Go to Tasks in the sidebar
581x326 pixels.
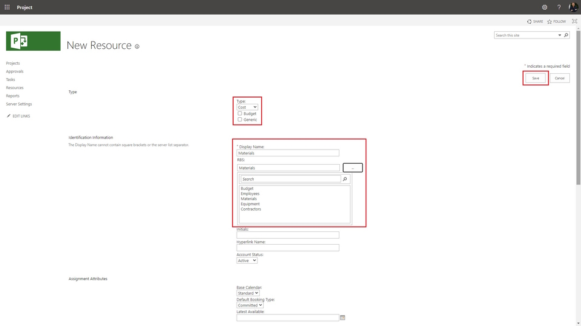tap(10, 79)
